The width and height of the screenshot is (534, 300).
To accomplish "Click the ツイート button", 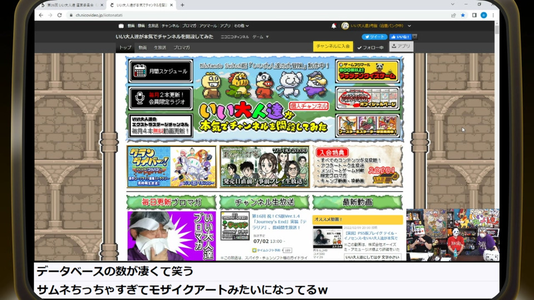I will click(x=374, y=37).
